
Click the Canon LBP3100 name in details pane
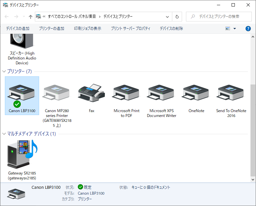[x=46, y=187]
